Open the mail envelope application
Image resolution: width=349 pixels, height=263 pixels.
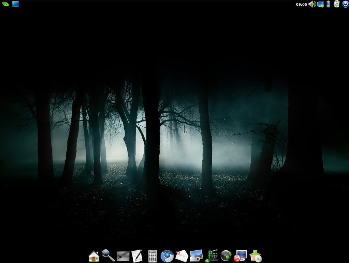181,255
